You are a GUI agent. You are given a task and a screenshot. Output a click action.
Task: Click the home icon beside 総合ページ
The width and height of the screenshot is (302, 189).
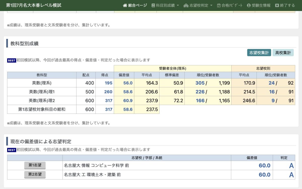tap(125, 5)
